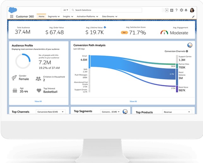Open the app launcher grid icon
The height and width of the screenshot is (163, 203).
[12, 16]
